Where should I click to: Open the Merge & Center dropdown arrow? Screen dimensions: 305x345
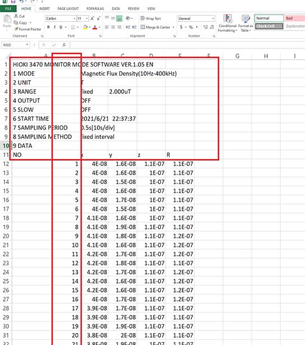(173, 27)
